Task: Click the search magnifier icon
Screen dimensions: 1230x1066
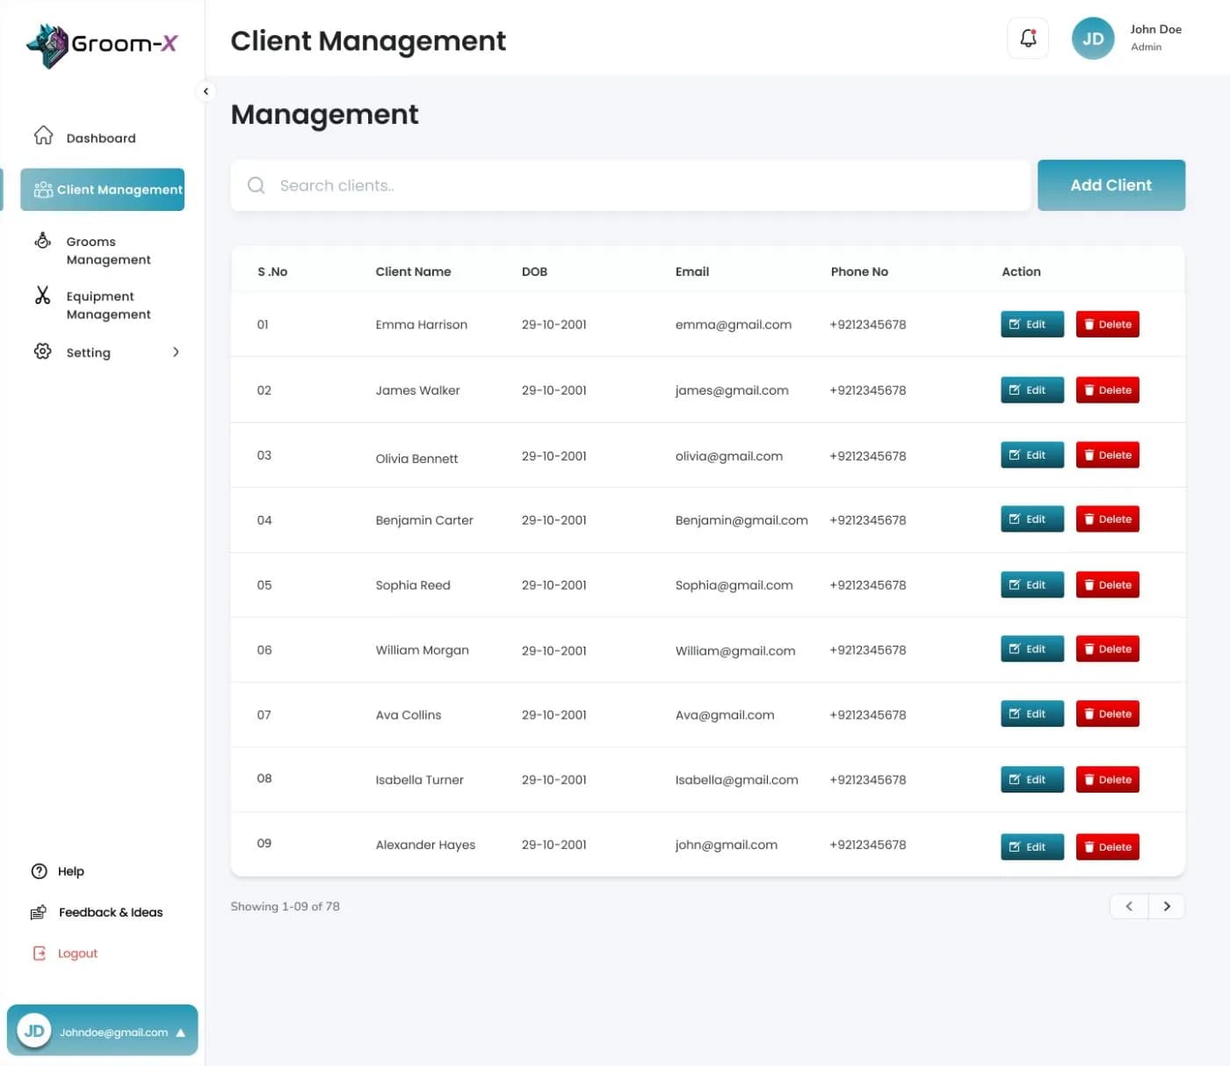Action: pyautogui.click(x=256, y=185)
